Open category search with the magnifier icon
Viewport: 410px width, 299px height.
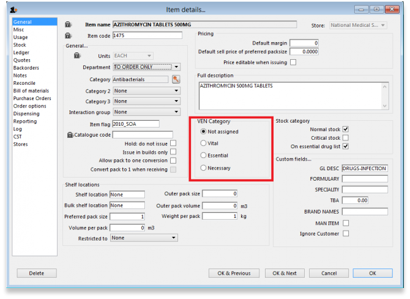pos(176,79)
